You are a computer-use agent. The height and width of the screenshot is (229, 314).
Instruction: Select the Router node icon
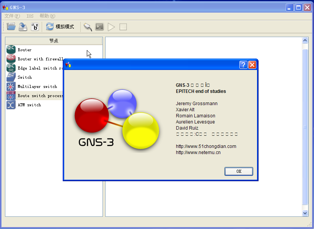point(10,50)
